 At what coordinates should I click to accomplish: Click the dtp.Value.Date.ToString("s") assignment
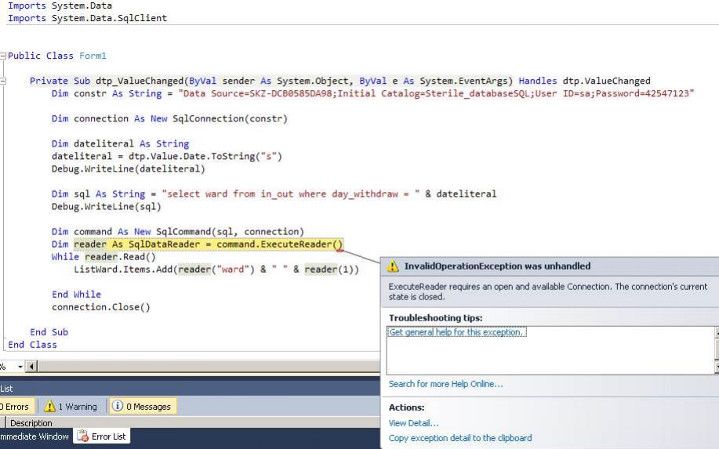click(167, 156)
